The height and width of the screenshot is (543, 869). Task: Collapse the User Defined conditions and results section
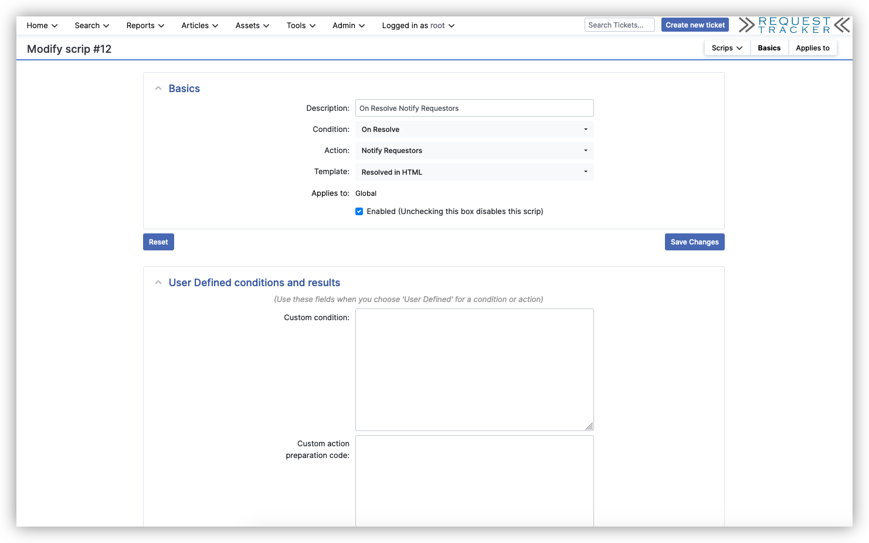point(158,282)
